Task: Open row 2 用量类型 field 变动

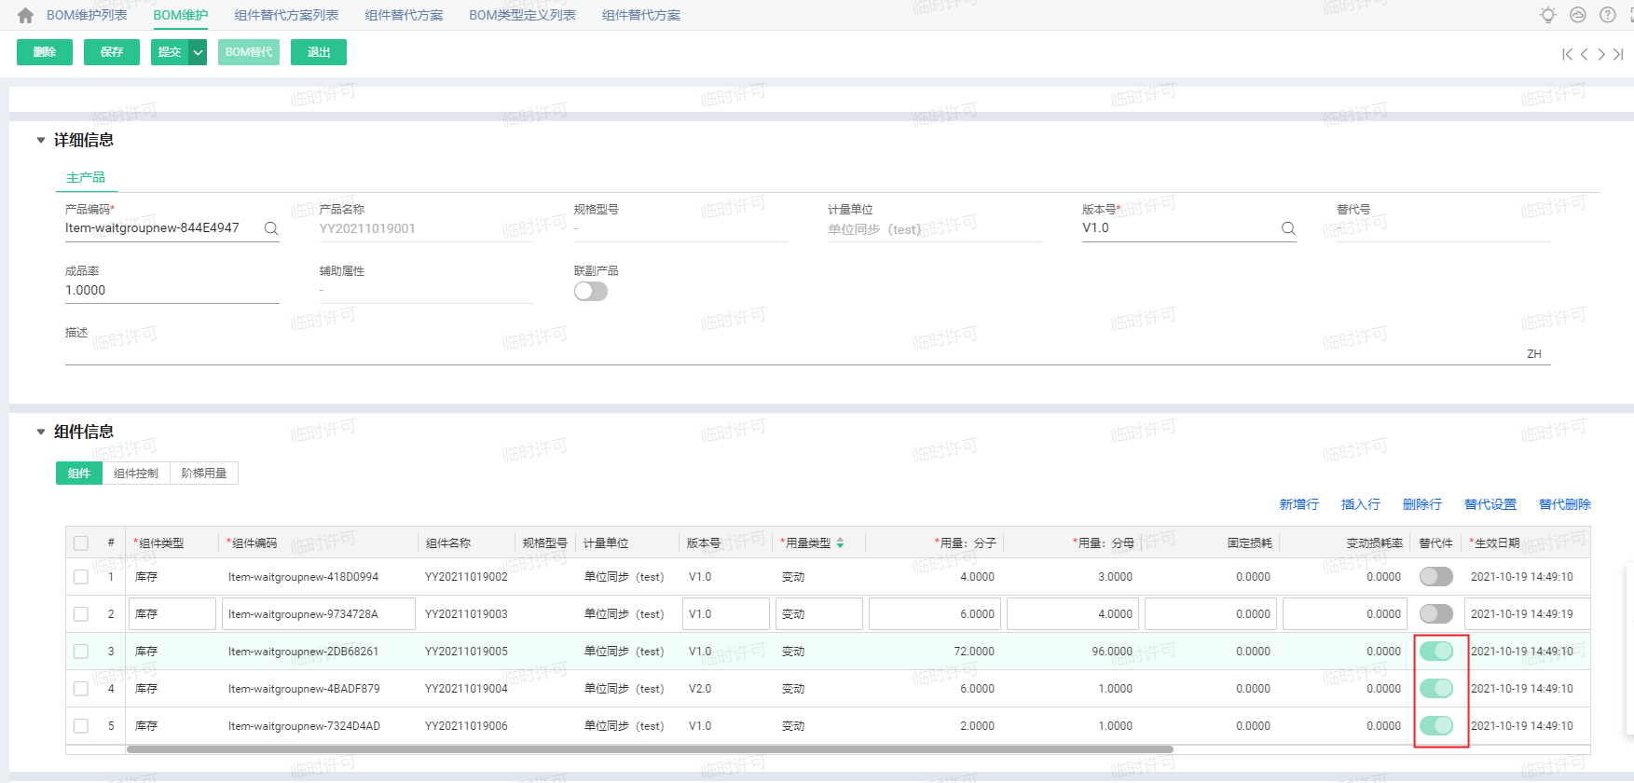Action: pyautogui.click(x=819, y=614)
